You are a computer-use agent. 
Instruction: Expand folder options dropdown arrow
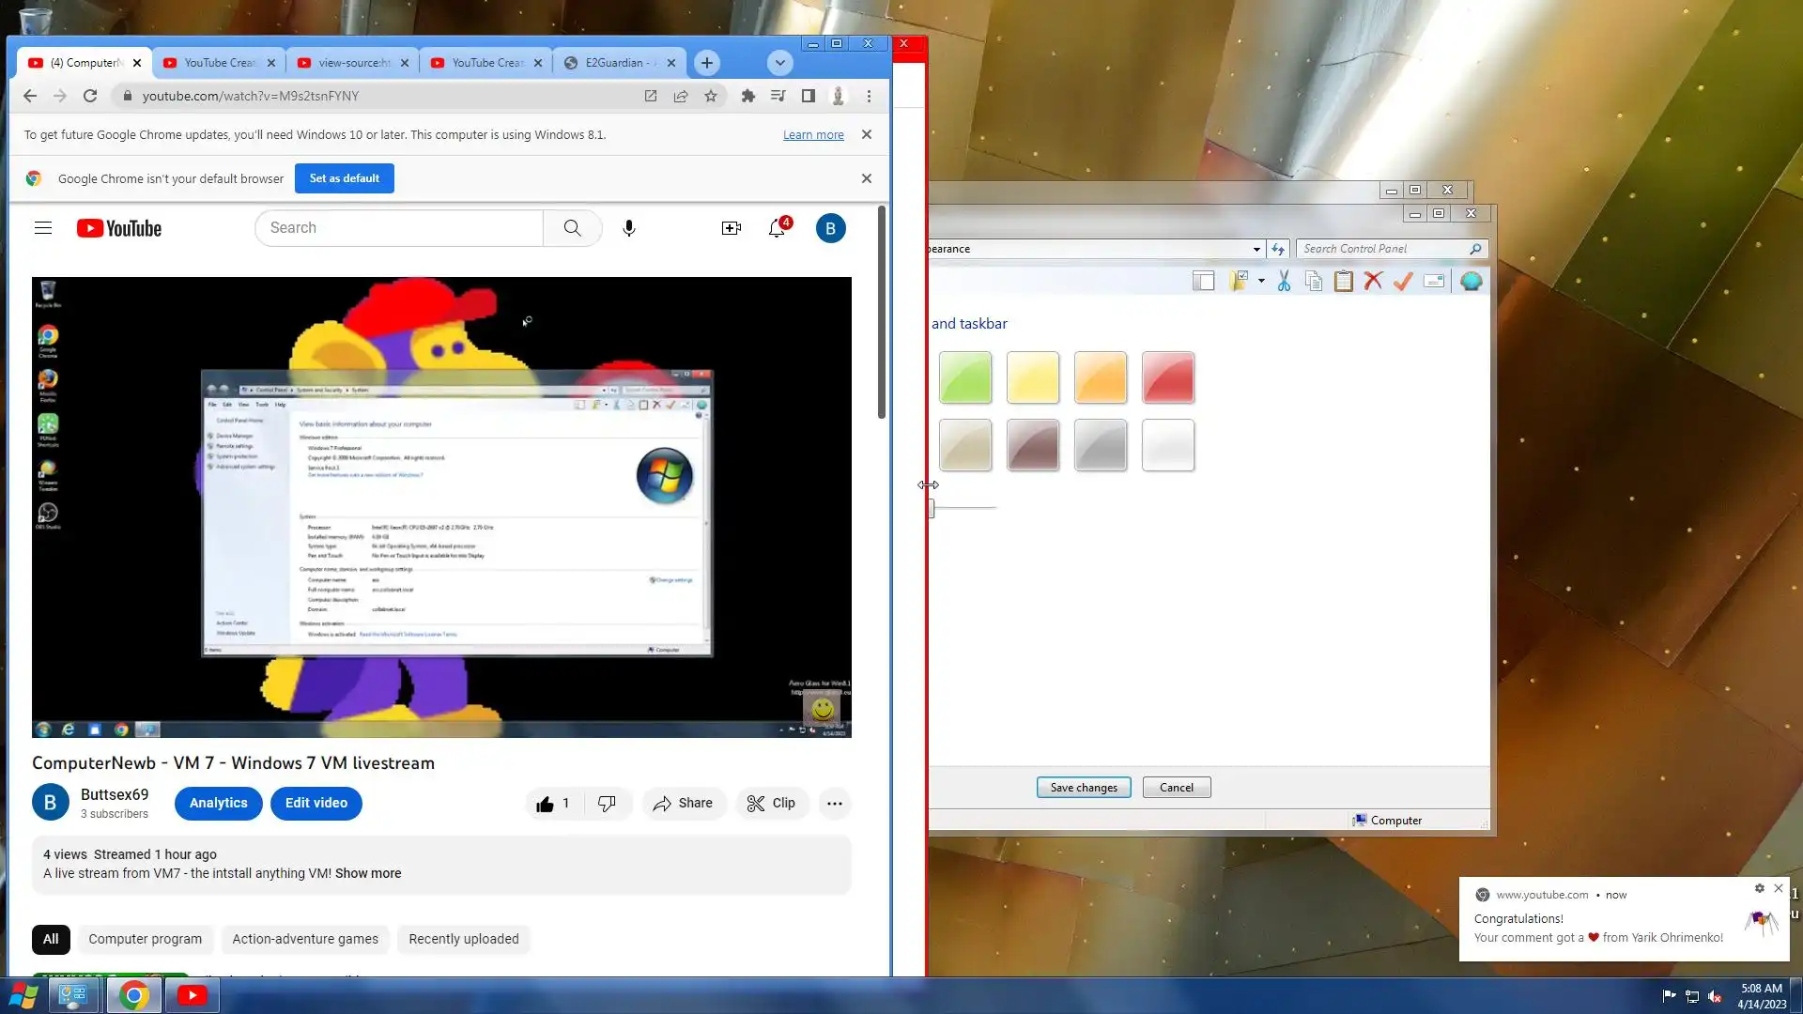(x=1261, y=281)
